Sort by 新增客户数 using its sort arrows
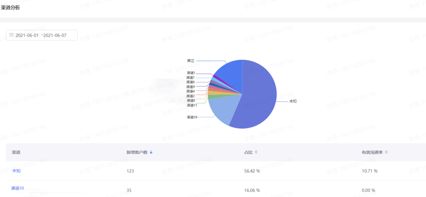This screenshot has width=426, height=197. coord(151,152)
